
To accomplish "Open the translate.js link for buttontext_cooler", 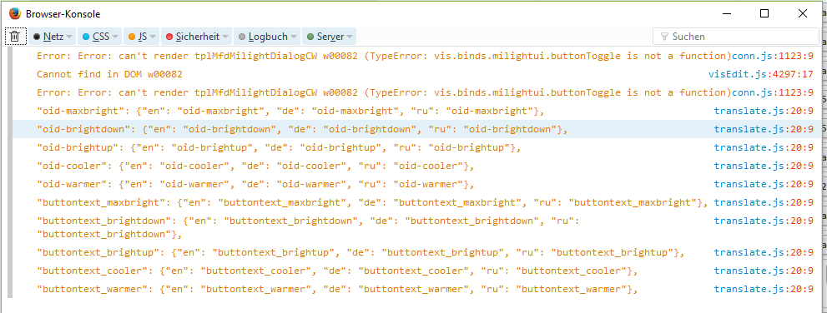I will tap(764, 271).
